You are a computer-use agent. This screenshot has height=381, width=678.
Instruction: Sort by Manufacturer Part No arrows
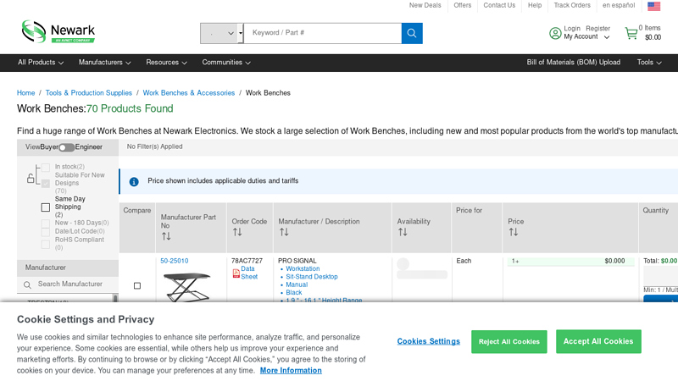[166, 236]
